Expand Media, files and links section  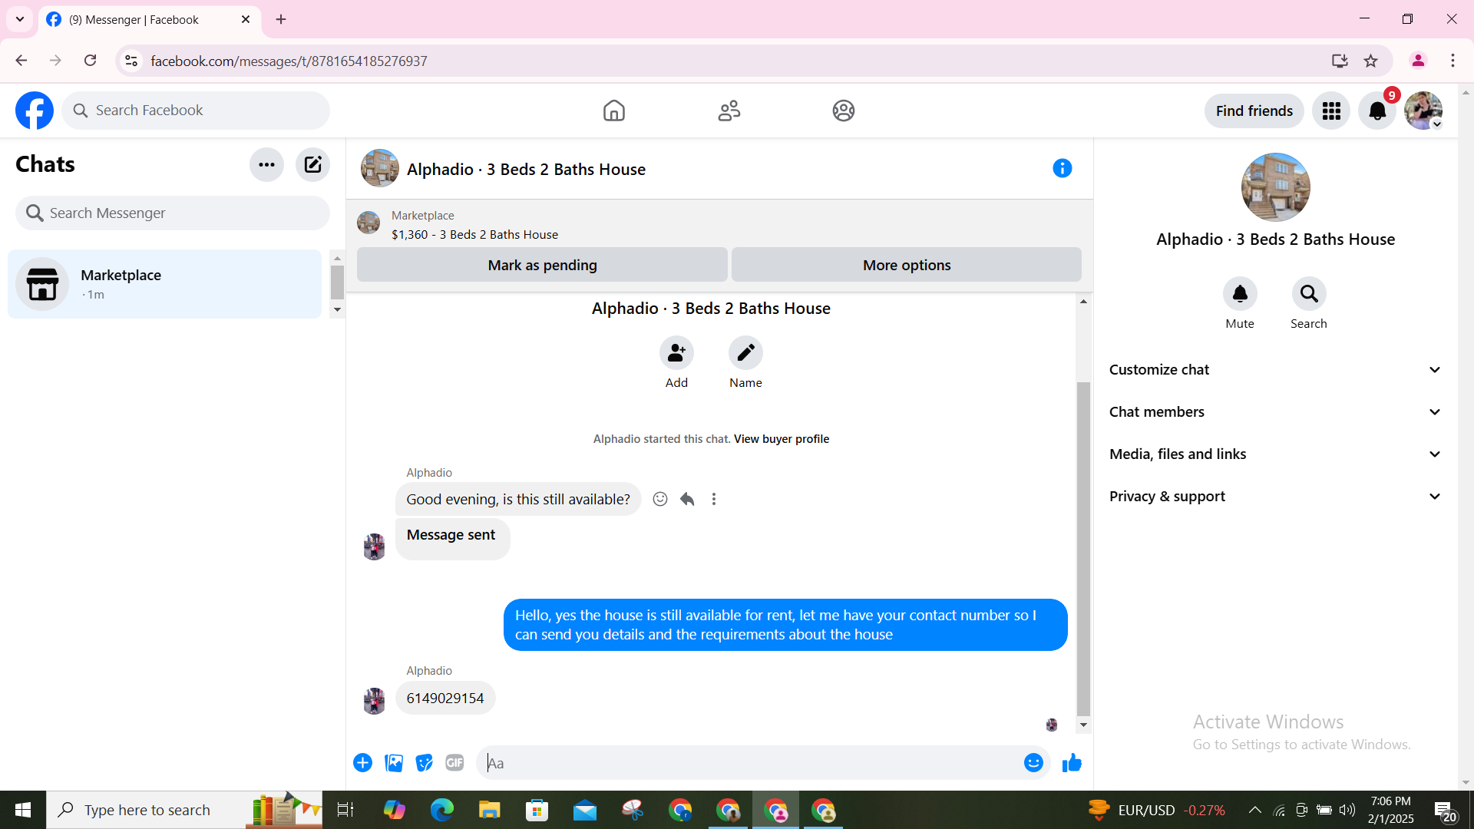pos(1274,454)
